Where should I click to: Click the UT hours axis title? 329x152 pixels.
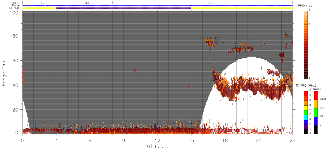coord(157,146)
